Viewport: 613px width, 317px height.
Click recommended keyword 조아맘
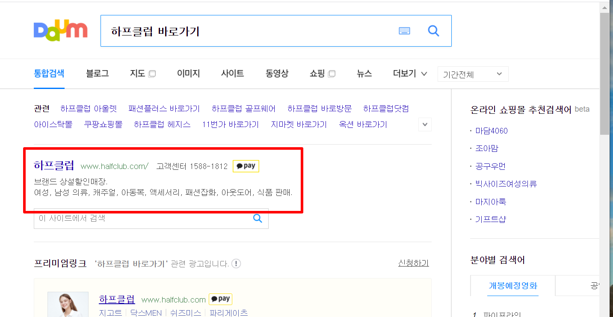point(487,148)
